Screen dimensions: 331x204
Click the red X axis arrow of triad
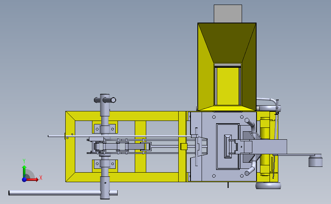(x=33, y=180)
